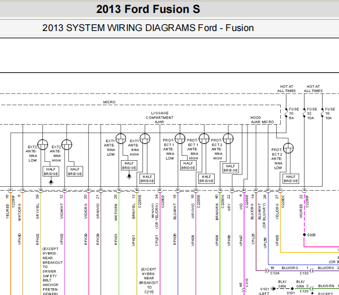Viewport: 339px width, 295px height.
Task: Click the transistor symbol beside EXT2 ANTENNA LOW
Action: [42, 144]
